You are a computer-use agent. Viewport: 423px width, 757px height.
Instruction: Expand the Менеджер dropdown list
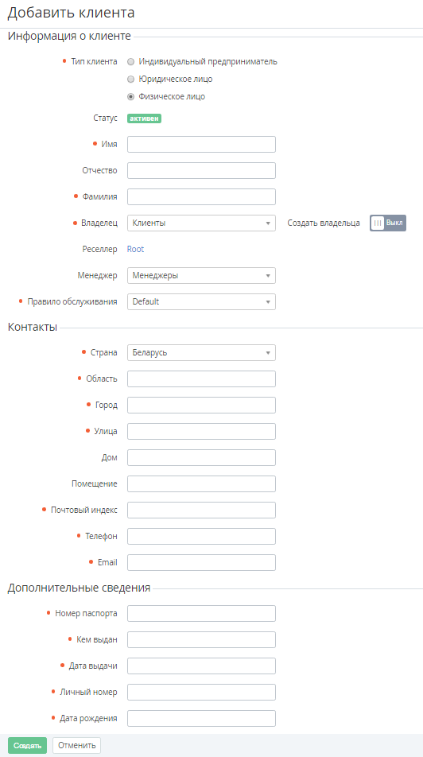201,276
